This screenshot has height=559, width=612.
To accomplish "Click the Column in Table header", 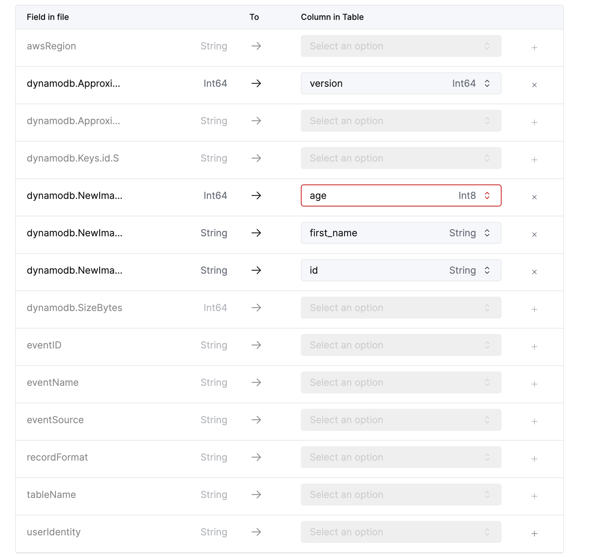I will 332,17.
